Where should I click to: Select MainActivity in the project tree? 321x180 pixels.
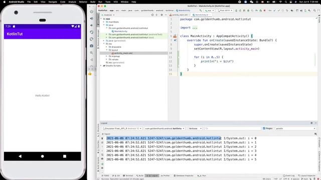tap(119, 31)
